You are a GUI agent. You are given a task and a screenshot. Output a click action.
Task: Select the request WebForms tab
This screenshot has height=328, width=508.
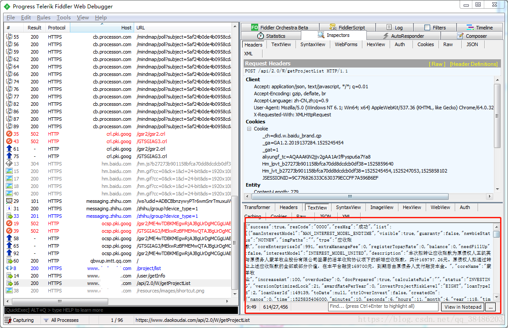click(346, 44)
